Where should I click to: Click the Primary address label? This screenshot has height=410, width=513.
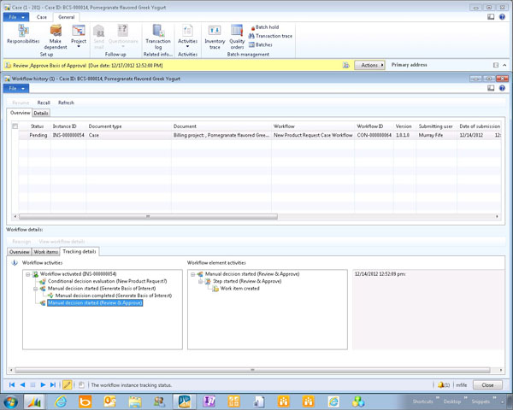[409, 65]
